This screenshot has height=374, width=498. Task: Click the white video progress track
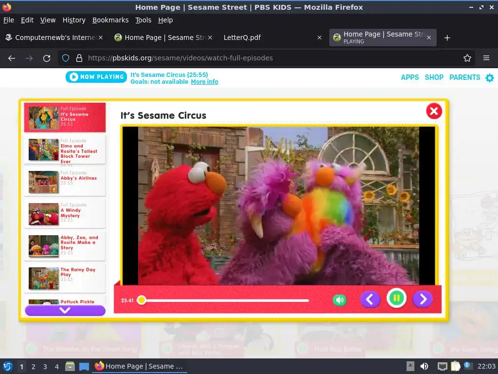(x=226, y=300)
